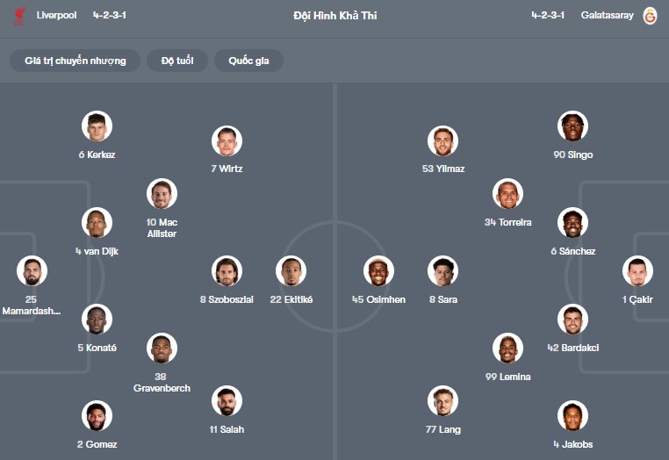The width and height of the screenshot is (669, 460).
Task: Click the Galatasaray club crest icon
Action: point(650,16)
